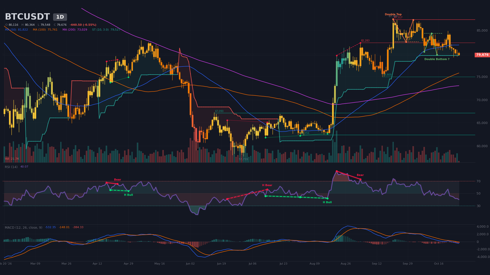Click the Aug 26 date axis label
Viewport: 490px width, 275px height.
click(x=345, y=263)
